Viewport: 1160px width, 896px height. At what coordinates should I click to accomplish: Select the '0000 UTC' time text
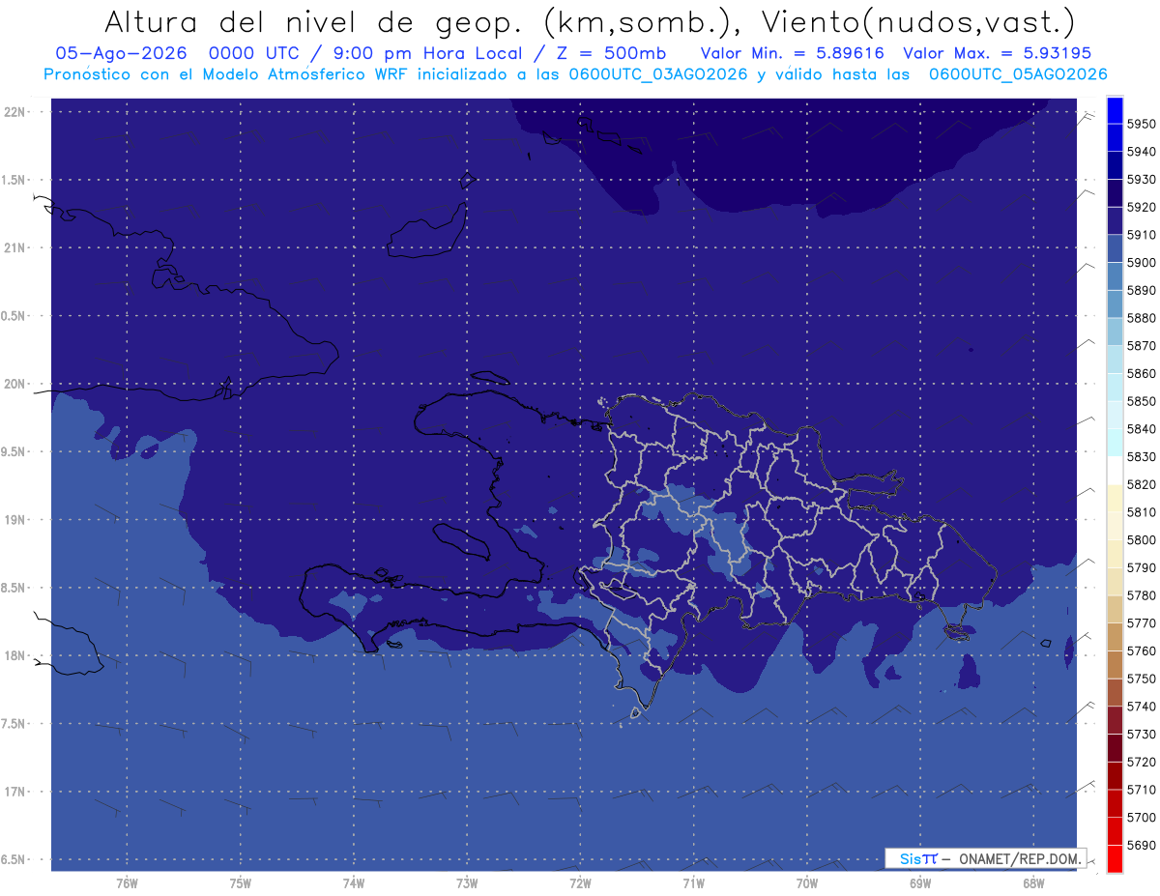coord(262,53)
